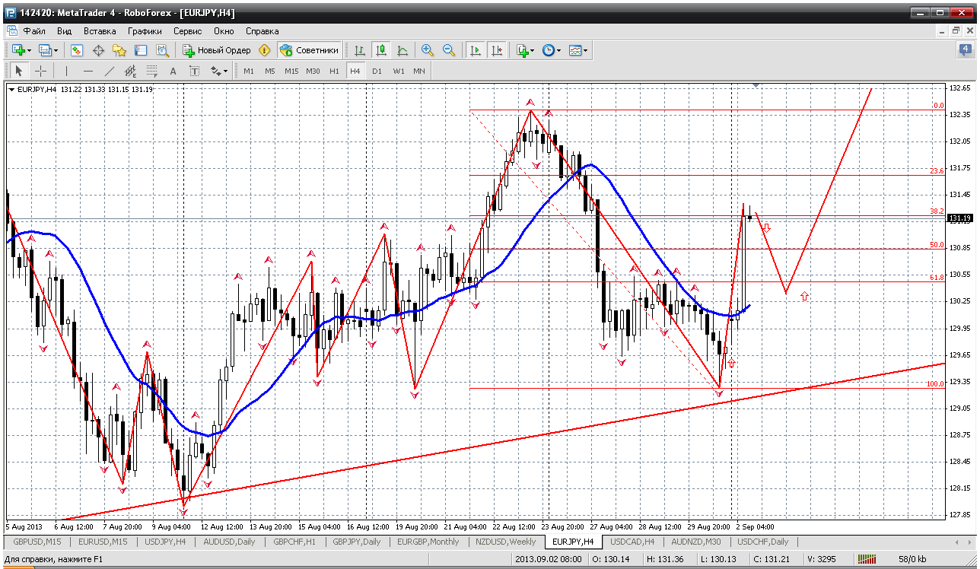Switch to NZDUSD,Weekly chart tab
This screenshot has width=980, height=569.
[504, 542]
